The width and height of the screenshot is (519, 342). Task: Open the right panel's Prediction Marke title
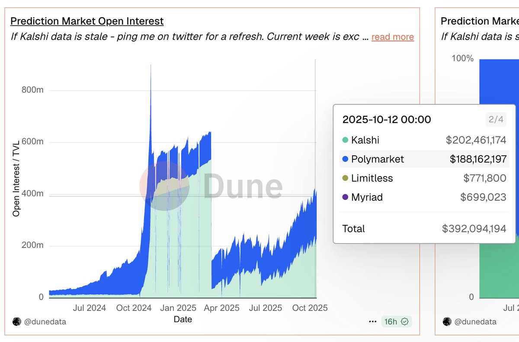coord(480,21)
